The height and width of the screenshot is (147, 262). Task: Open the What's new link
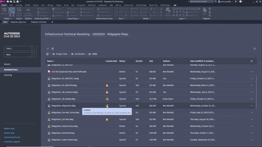click(x=9, y=129)
